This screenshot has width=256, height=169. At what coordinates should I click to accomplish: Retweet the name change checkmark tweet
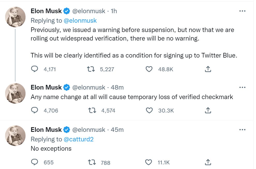point(92,110)
